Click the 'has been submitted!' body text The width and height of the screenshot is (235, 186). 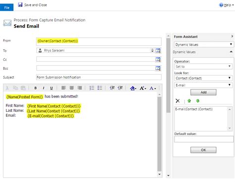[x=61, y=96]
